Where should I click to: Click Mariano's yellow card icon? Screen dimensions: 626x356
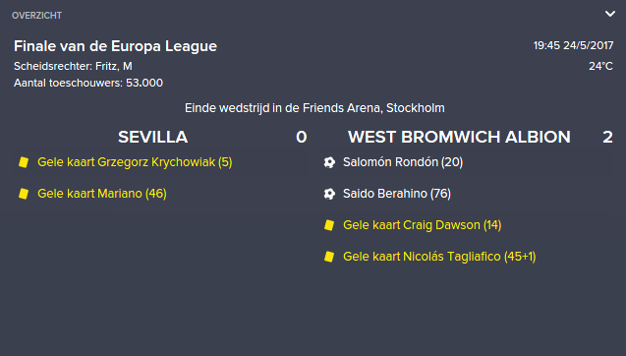(24, 194)
